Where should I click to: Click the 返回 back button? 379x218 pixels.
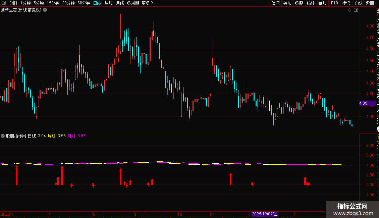(370, 3)
